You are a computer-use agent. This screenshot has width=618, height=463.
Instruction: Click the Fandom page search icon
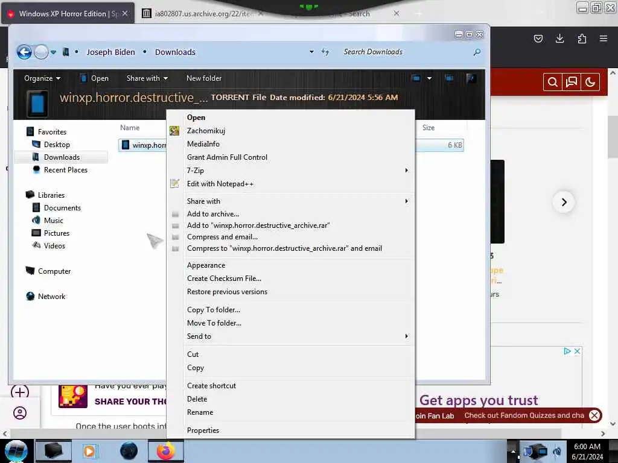click(553, 82)
